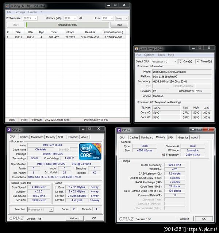Click the Command Rate 1T value
The image size is (219, 233).
point(174,195)
